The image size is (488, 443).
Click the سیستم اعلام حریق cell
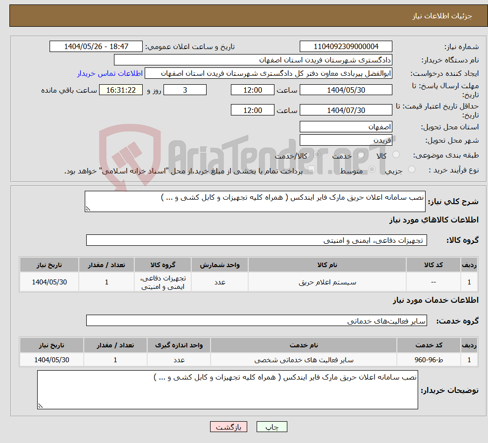click(327, 282)
